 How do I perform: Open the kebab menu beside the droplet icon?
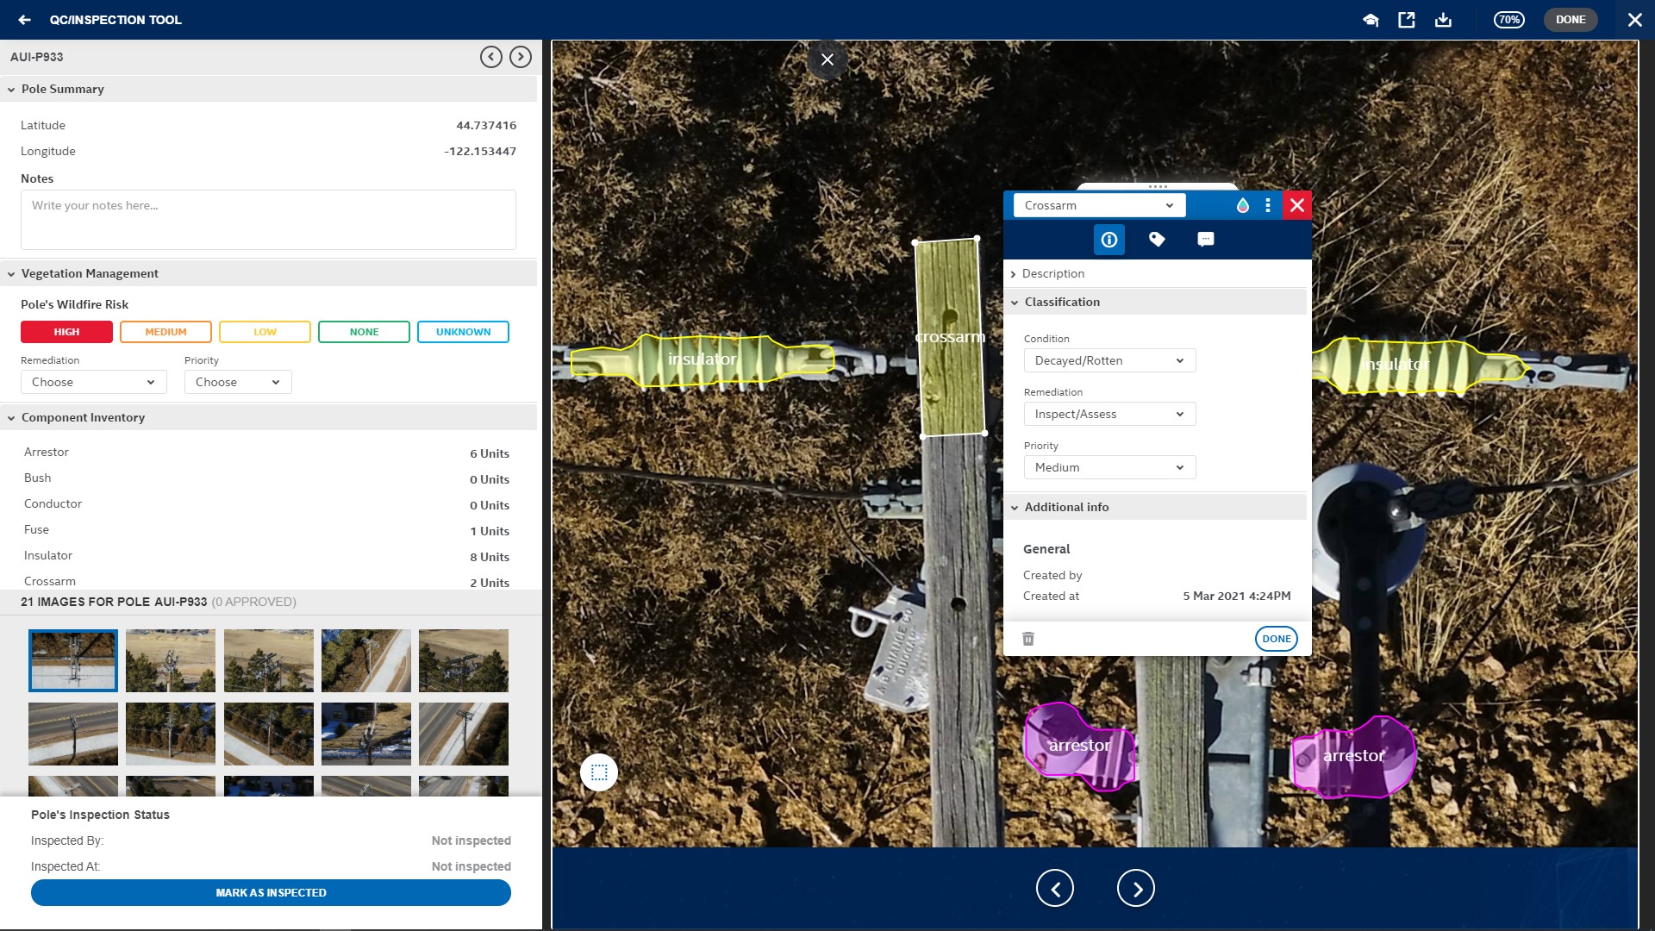pos(1267,205)
